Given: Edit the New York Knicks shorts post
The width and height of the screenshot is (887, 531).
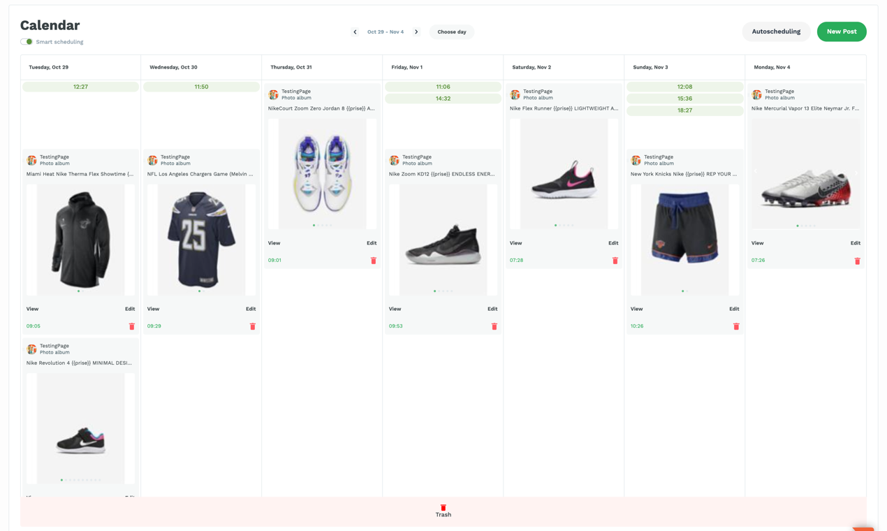Looking at the screenshot, I should [x=734, y=309].
